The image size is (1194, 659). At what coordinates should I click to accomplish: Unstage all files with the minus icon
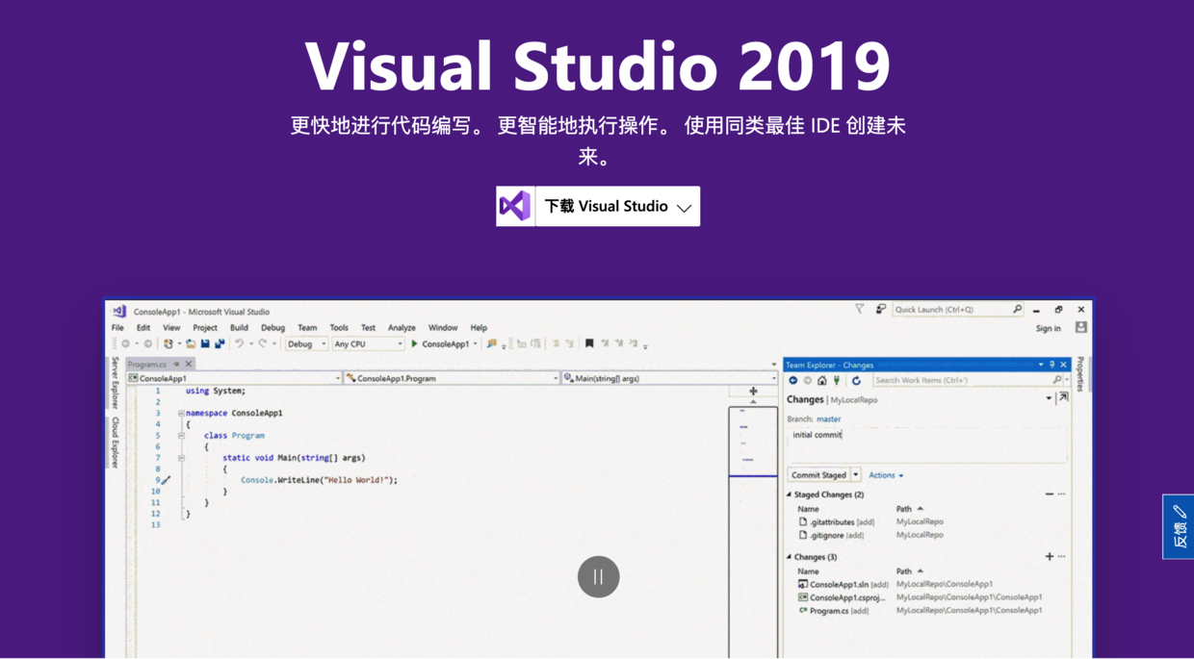click(x=1049, y=494)
